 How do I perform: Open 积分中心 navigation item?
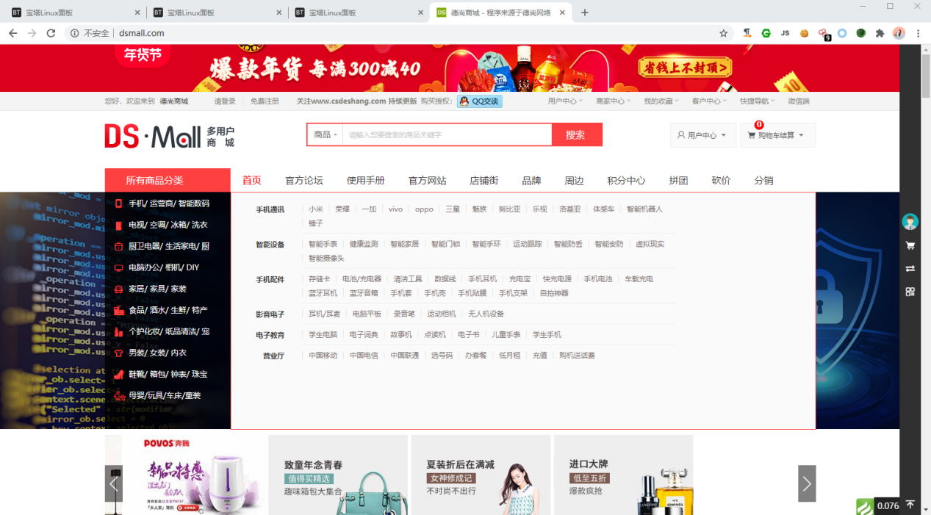coord(626,181)
